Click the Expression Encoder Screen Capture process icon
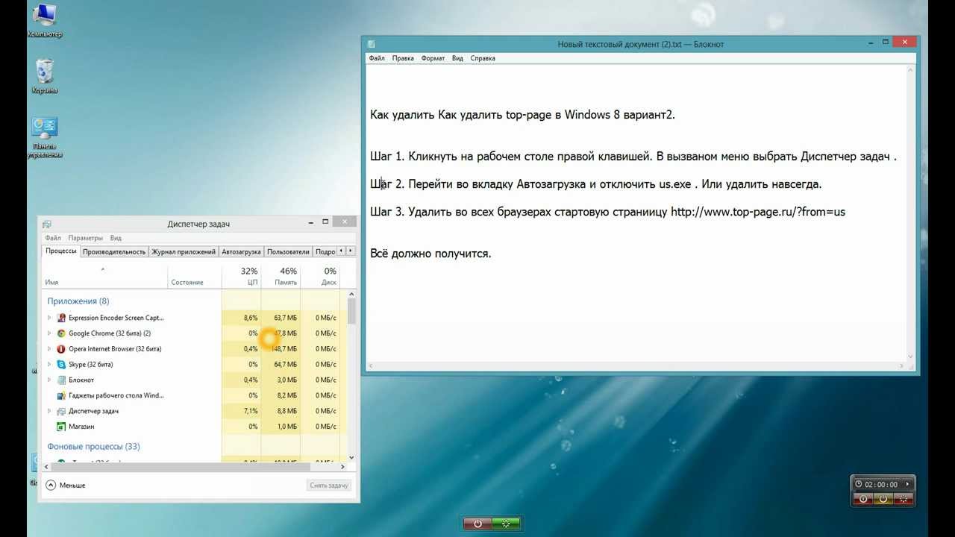Image resolution: width=955 pixels, height=537 pixels. [61, 318]
